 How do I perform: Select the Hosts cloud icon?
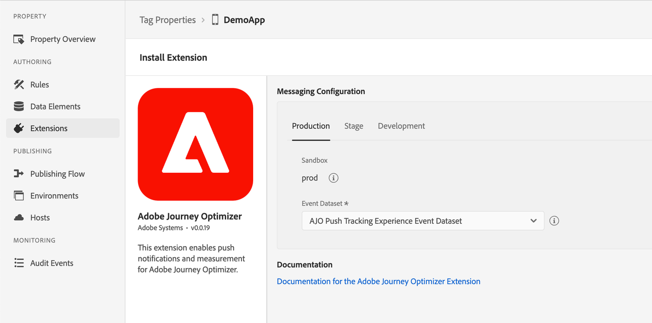click(x=19, y=218)
